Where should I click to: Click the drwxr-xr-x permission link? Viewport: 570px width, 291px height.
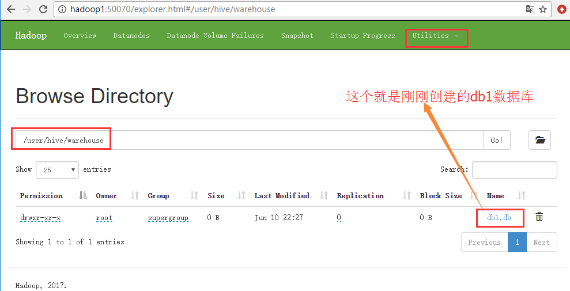40,218
